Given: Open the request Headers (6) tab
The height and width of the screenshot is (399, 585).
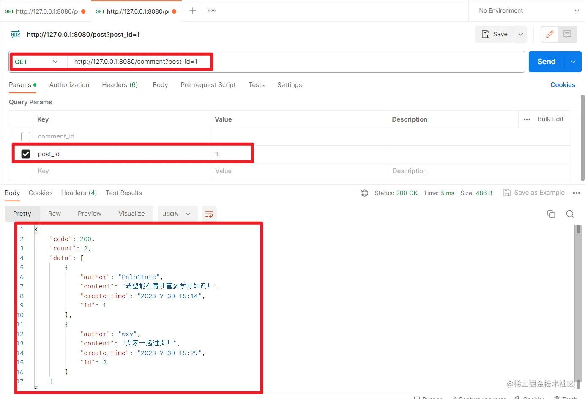Looking at the screenshot, I should coord(120,85).
